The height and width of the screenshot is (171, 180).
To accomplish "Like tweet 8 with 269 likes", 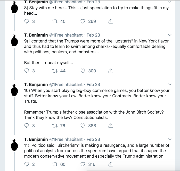I will [83, 21].
